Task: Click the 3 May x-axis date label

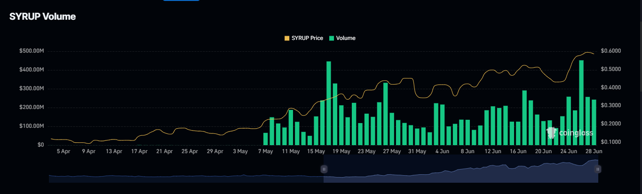Action: tap(240, 151)
